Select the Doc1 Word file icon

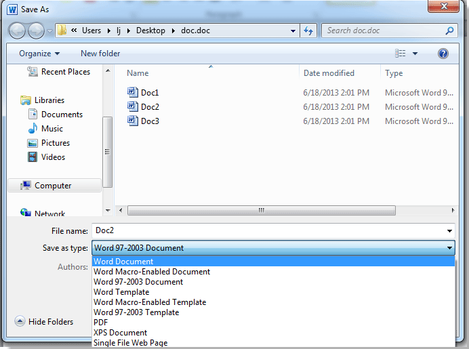[x=132, y=92]
